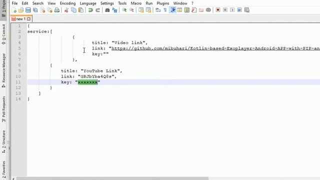Run macro multiple times icon

239,10
